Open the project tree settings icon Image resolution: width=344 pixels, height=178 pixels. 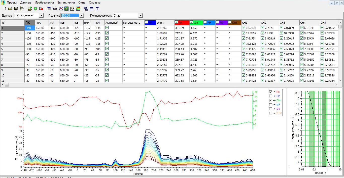(x=22, y=9)
